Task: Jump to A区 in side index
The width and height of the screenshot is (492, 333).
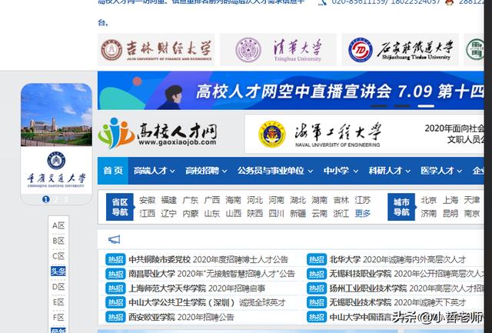Action: [x=58, y=225]
